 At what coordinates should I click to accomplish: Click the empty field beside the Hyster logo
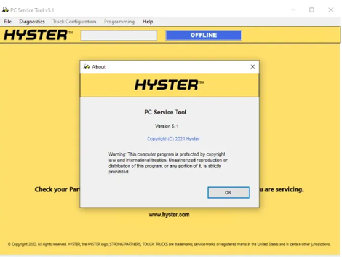point(119,35)
